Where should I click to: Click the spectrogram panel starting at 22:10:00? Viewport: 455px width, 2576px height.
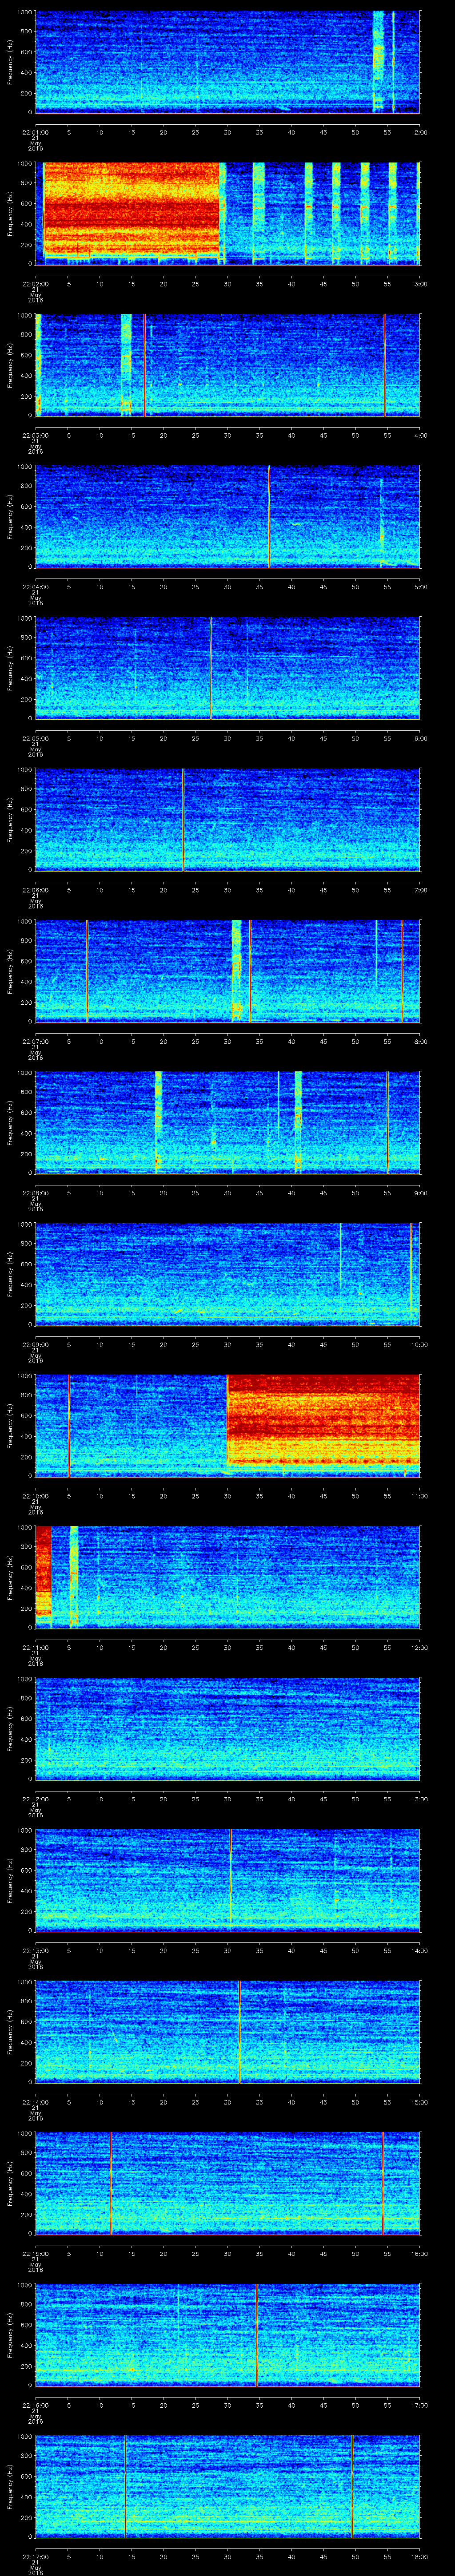(227, 1425)
